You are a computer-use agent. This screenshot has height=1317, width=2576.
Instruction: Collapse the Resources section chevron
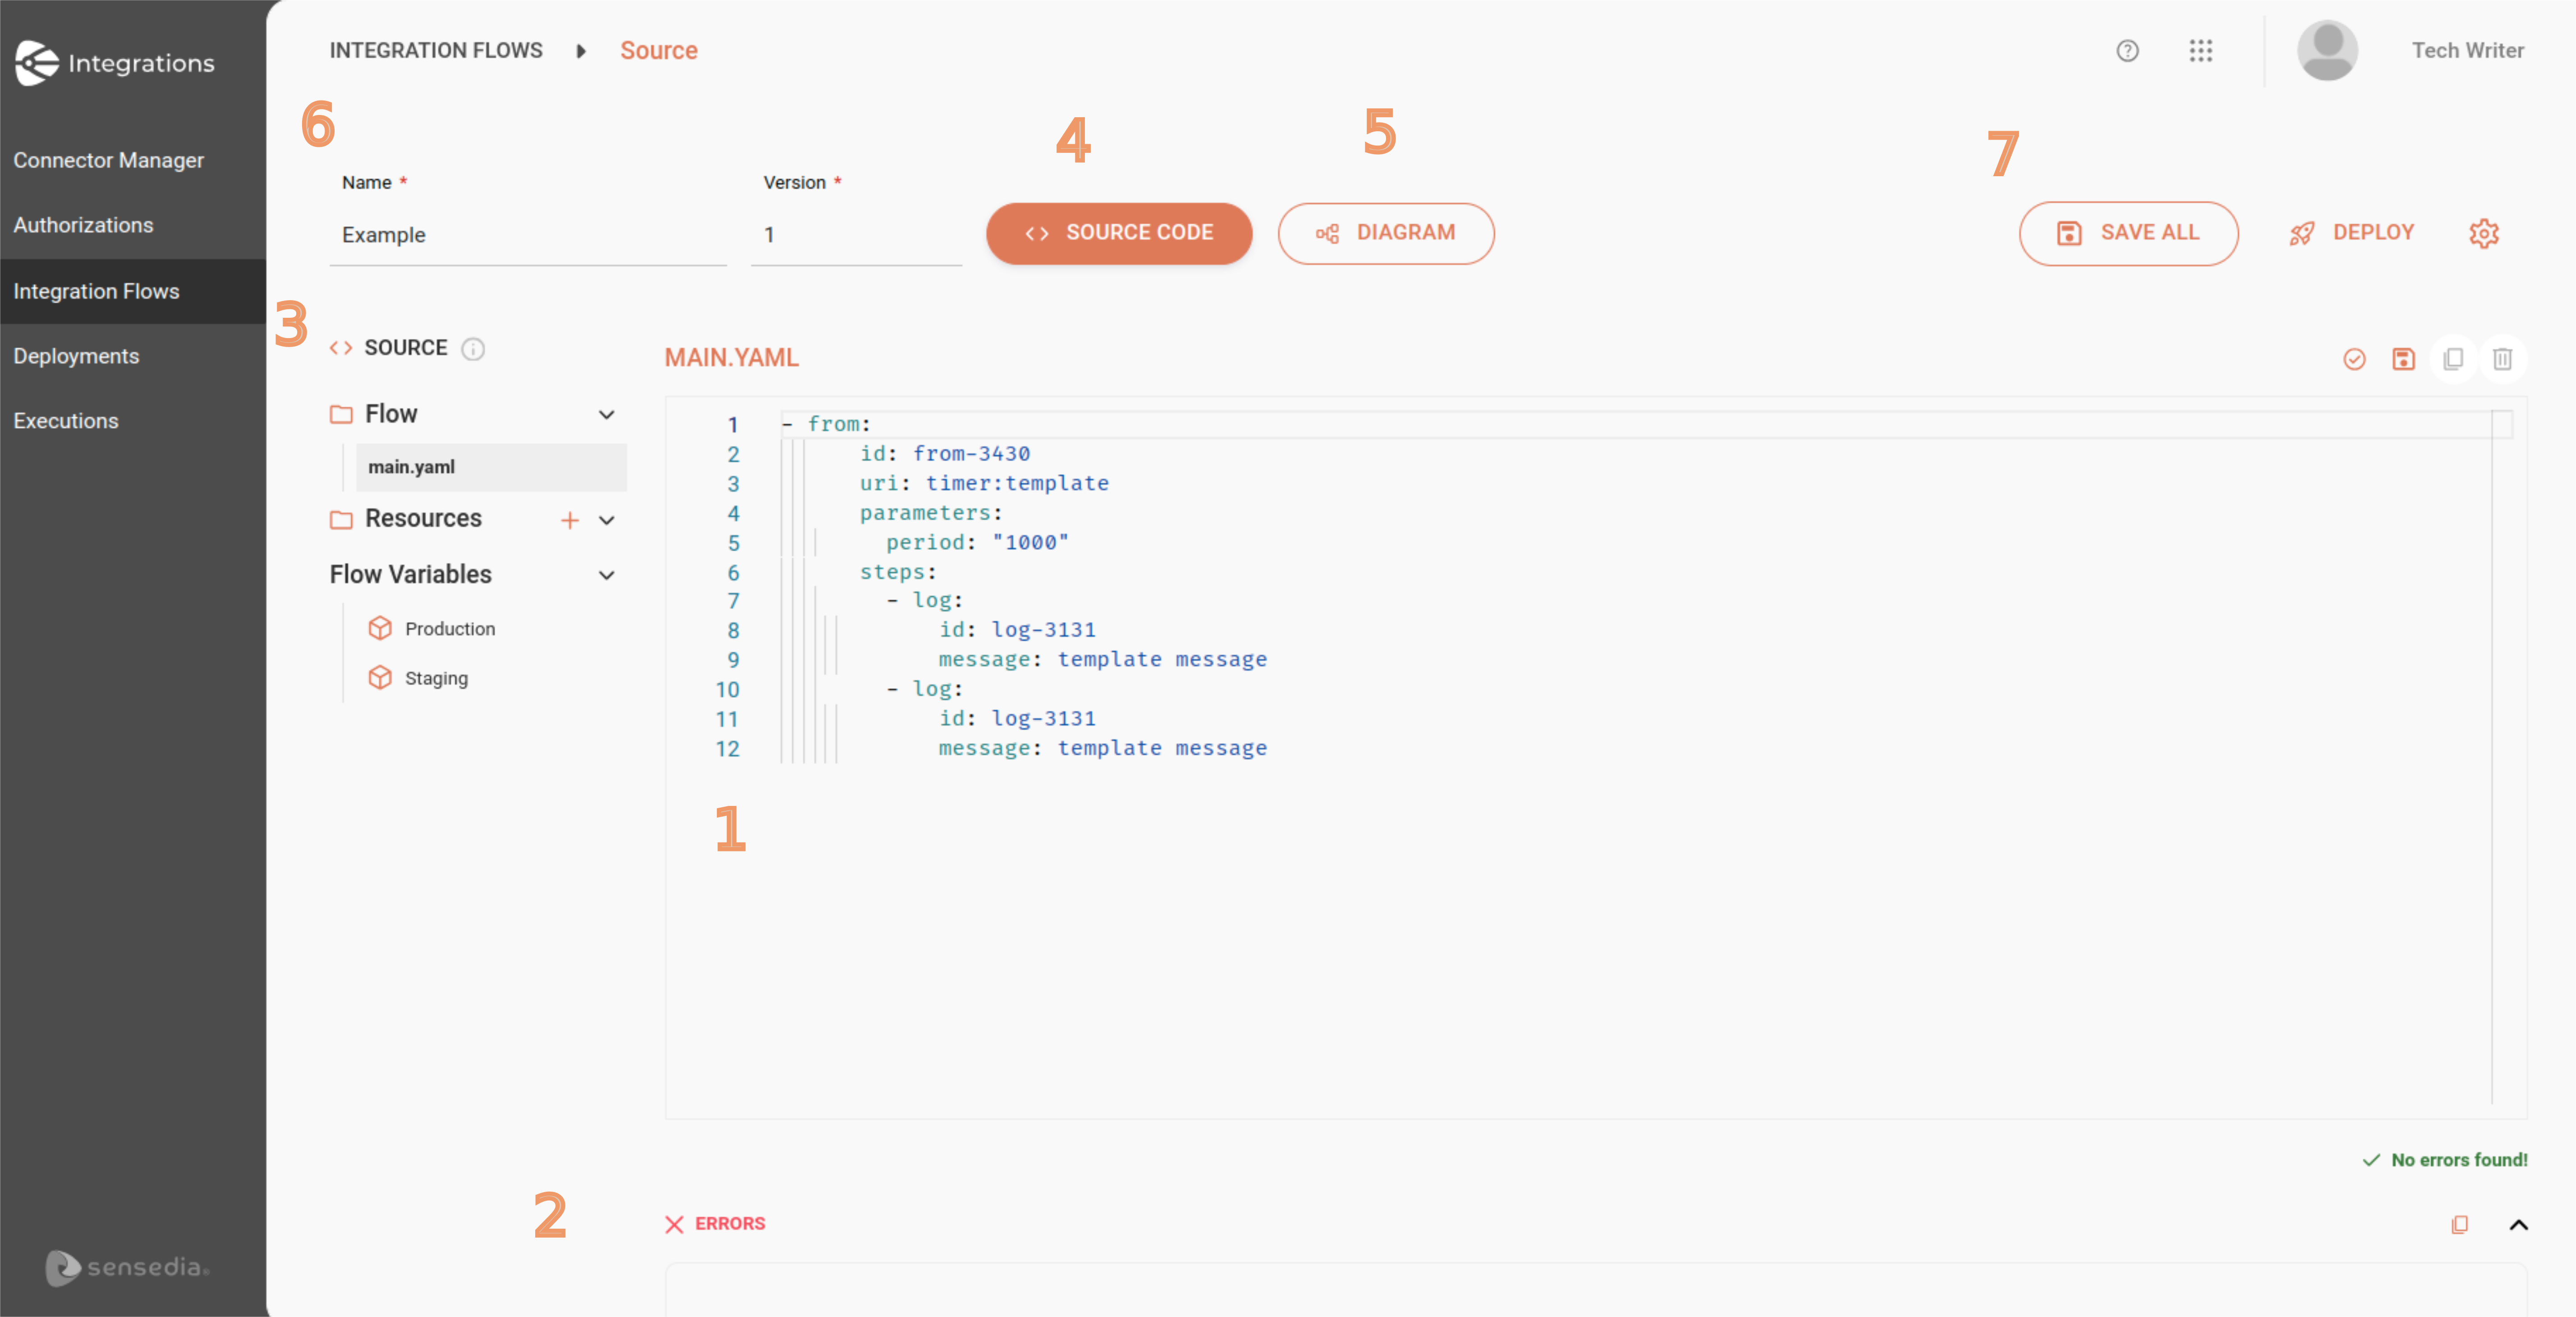606,520
